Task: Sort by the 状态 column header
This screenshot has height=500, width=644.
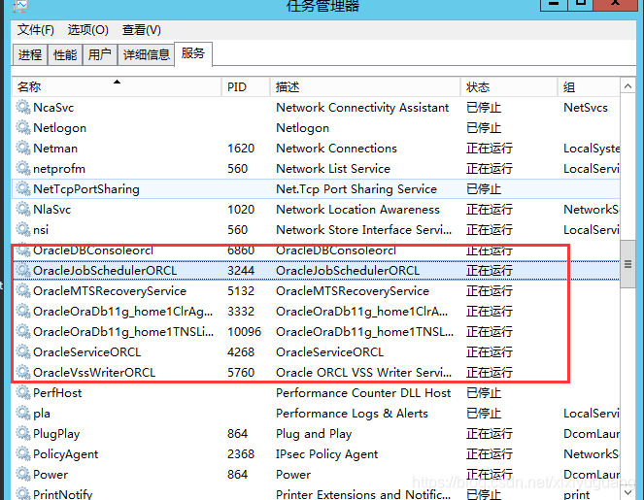Action: [x=509, y=87]
